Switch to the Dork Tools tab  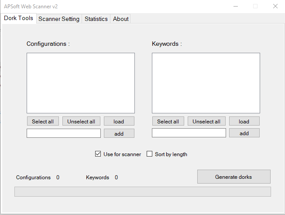click(18, 18)
